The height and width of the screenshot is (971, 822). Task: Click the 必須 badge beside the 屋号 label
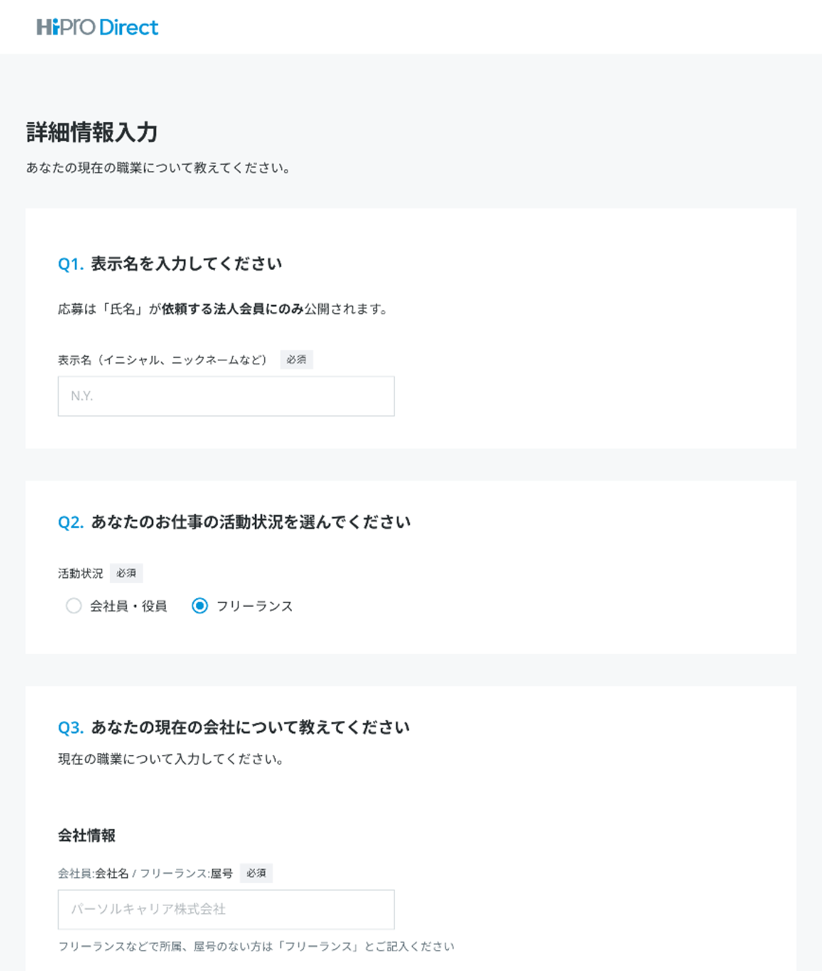[256, 873]
